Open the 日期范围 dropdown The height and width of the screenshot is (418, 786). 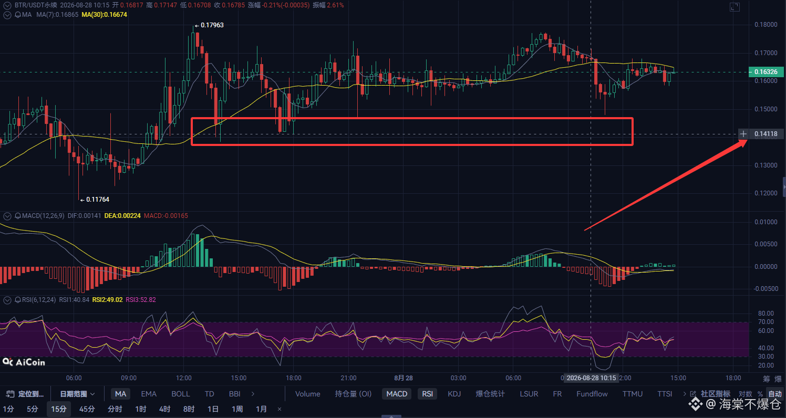[77, 394]
